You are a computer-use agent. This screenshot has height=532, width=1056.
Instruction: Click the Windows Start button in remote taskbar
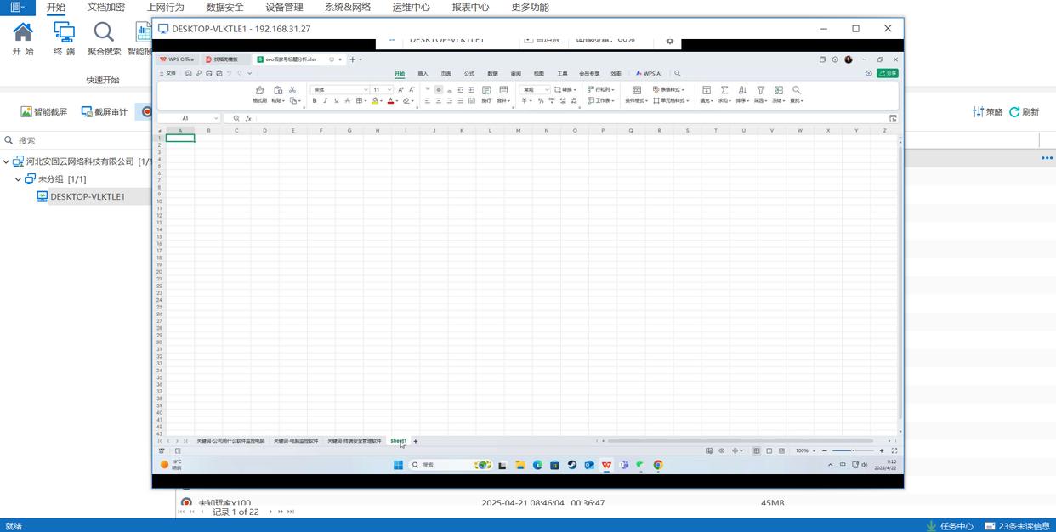pos(398,465)
